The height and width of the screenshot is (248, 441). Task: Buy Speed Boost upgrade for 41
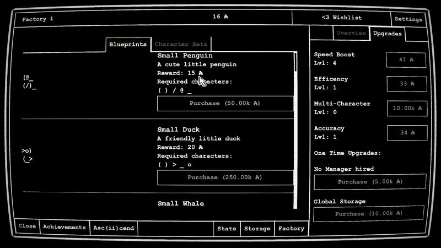(406, 60)
